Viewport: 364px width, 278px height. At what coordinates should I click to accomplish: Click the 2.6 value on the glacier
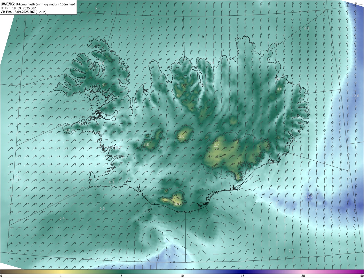pos(182,136)
